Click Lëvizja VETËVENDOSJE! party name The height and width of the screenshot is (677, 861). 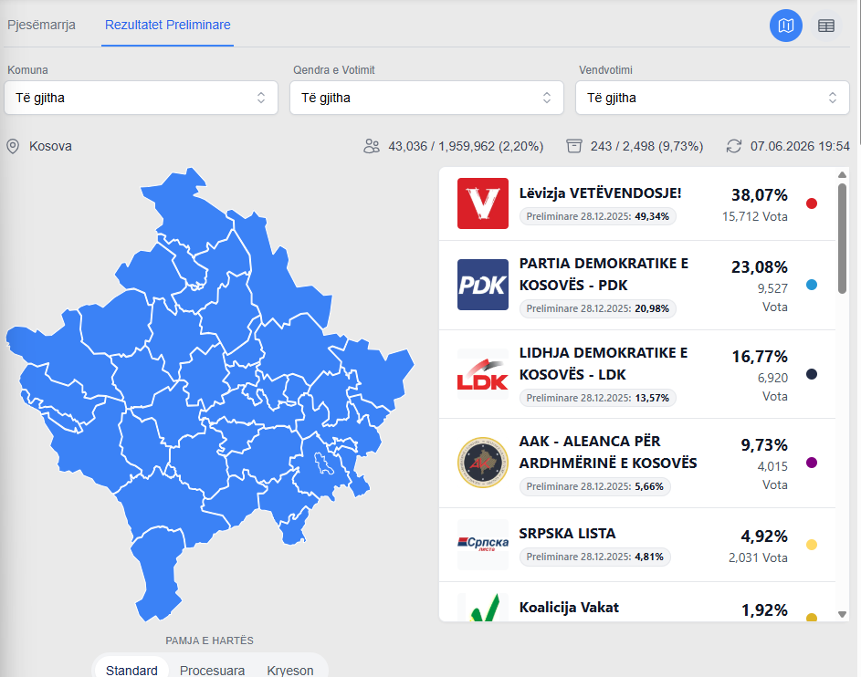tap(600, 193)
